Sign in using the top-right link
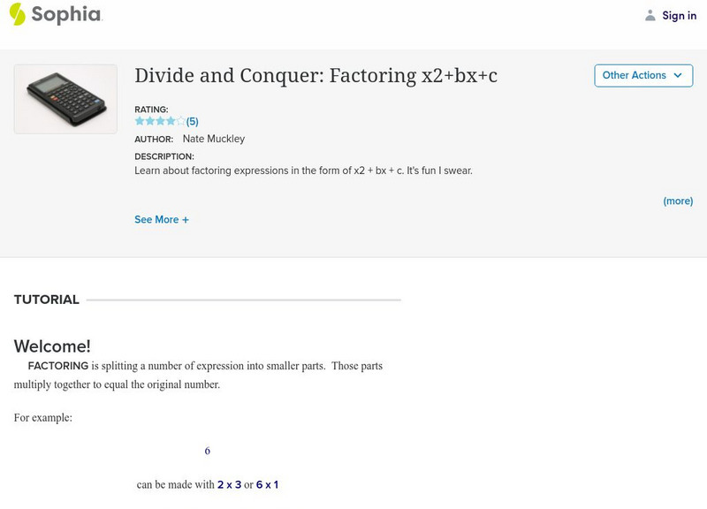 click(679, 15)
